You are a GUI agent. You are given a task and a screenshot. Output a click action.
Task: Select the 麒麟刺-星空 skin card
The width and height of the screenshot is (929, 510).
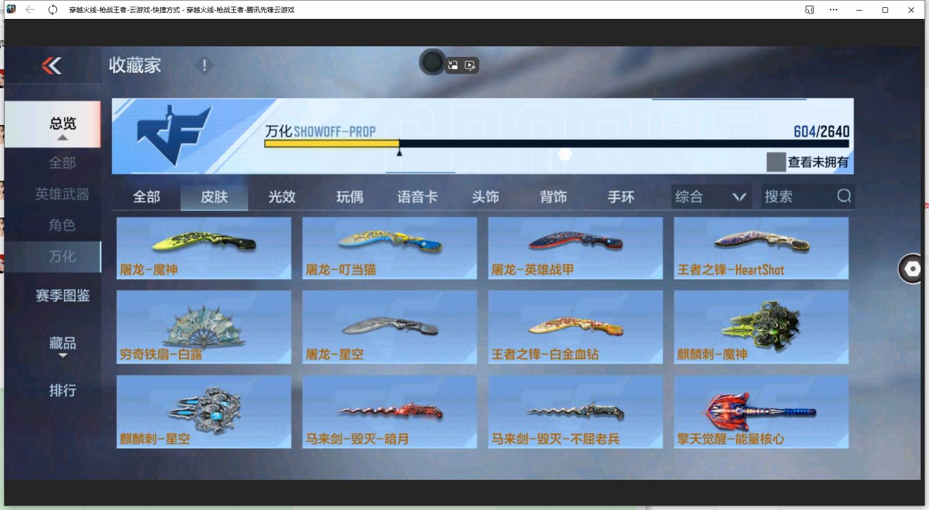coord(204,412)
